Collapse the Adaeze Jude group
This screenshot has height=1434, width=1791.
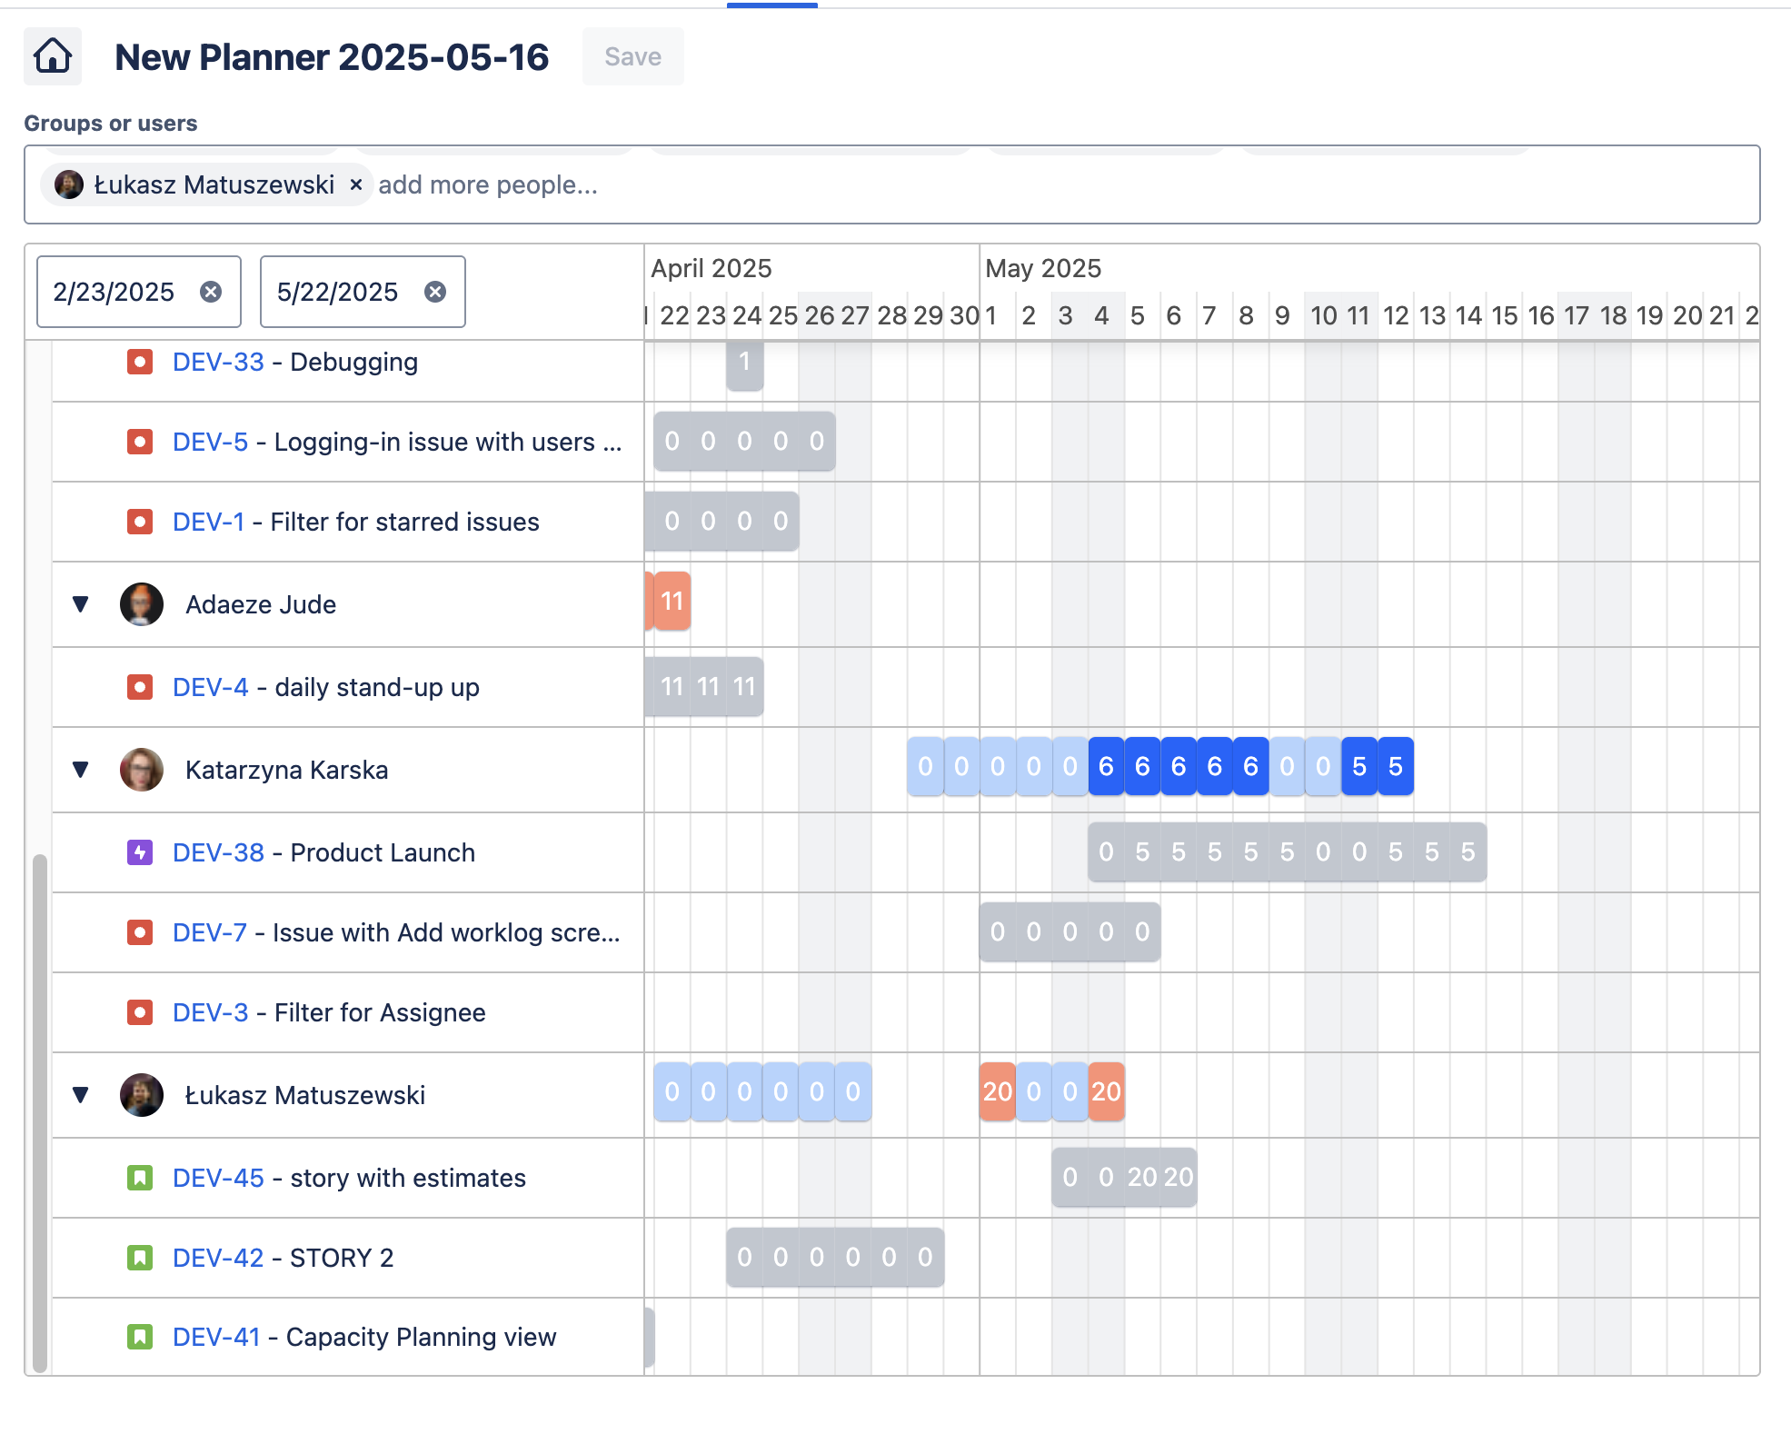tap(81, 604)
